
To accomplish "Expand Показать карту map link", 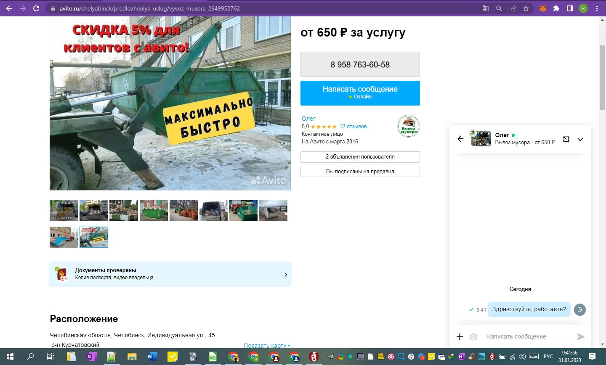I will click(x=267, y=346).
